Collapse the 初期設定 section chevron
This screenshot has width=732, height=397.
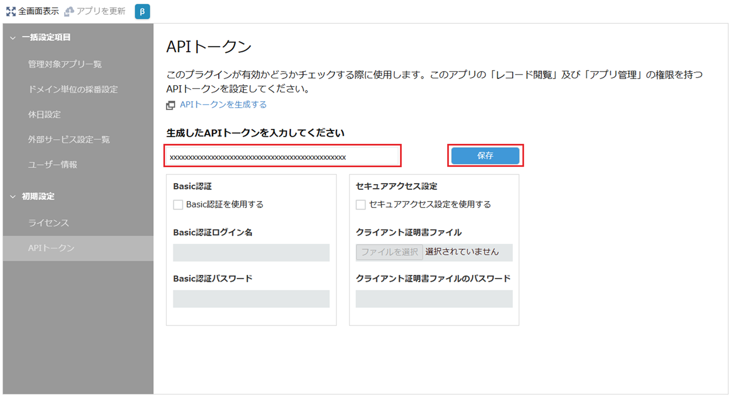pyautogui.click(x=13, y=197)
